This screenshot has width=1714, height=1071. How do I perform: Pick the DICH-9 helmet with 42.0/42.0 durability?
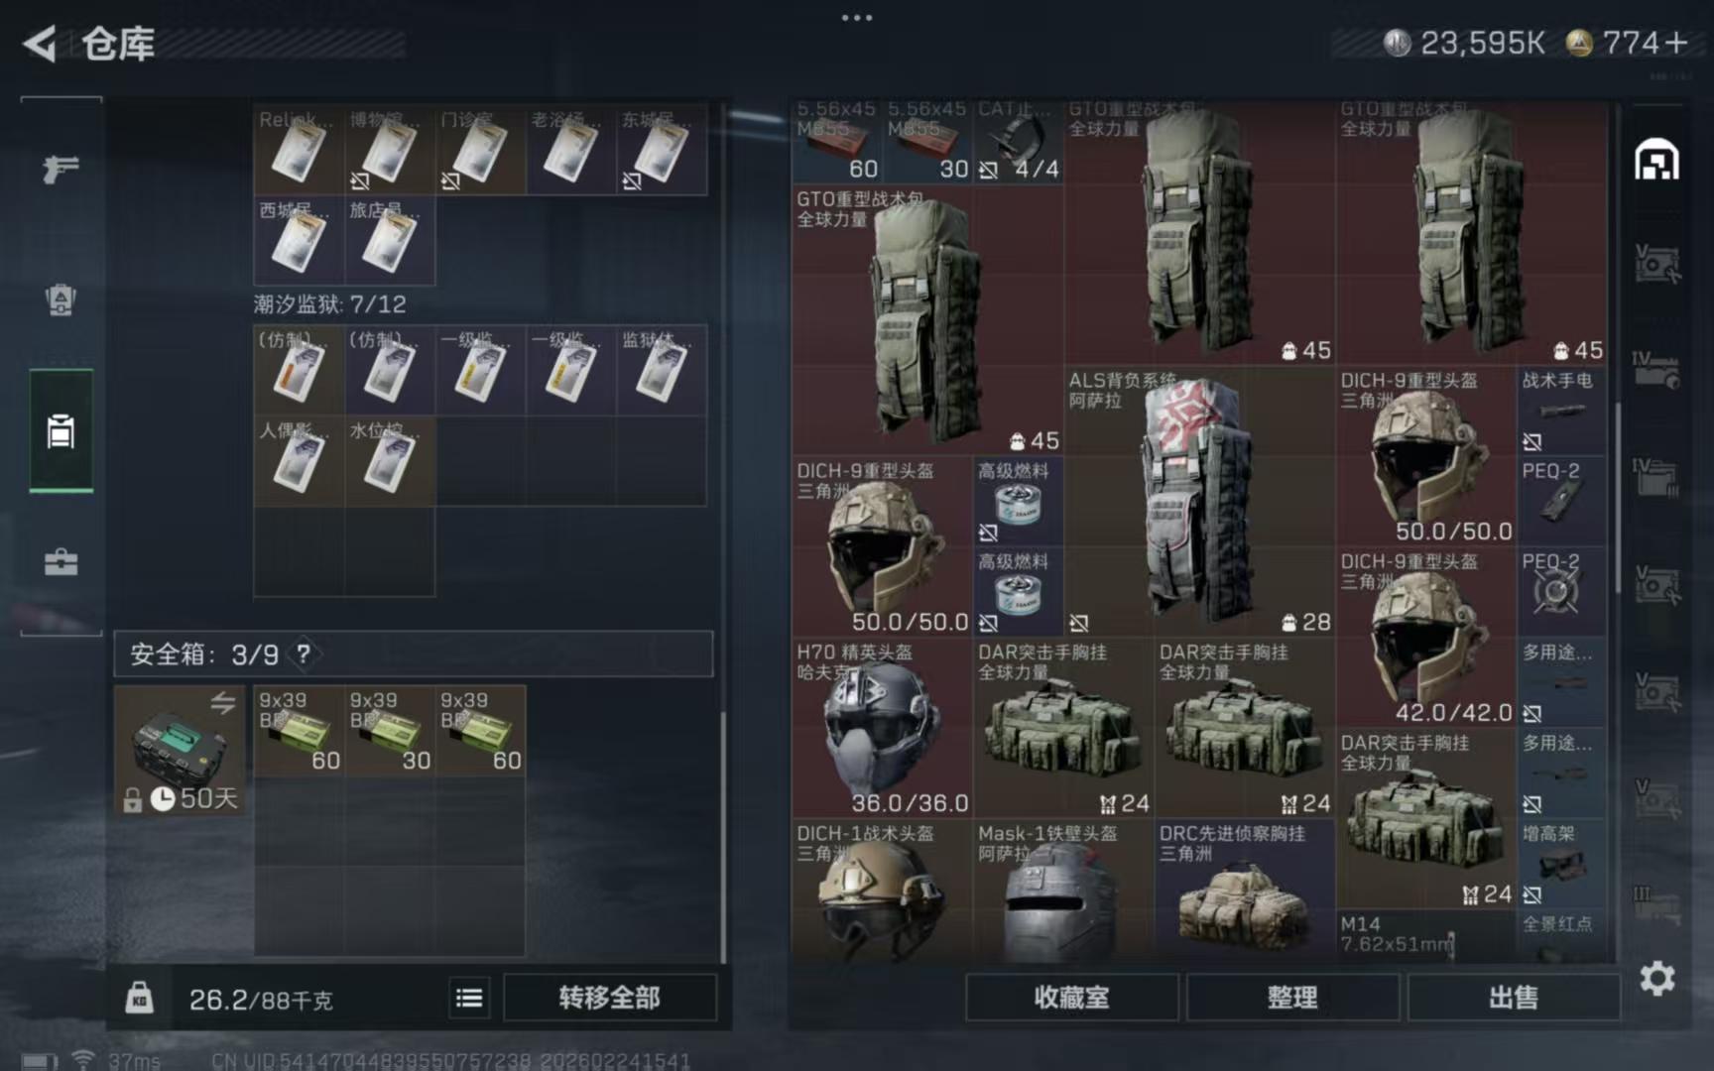(1425, 637)
